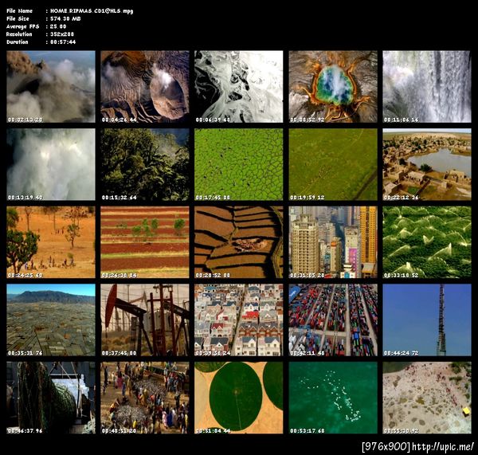
Task: Click the "Average FPS" label
Action: coord(22,26)
